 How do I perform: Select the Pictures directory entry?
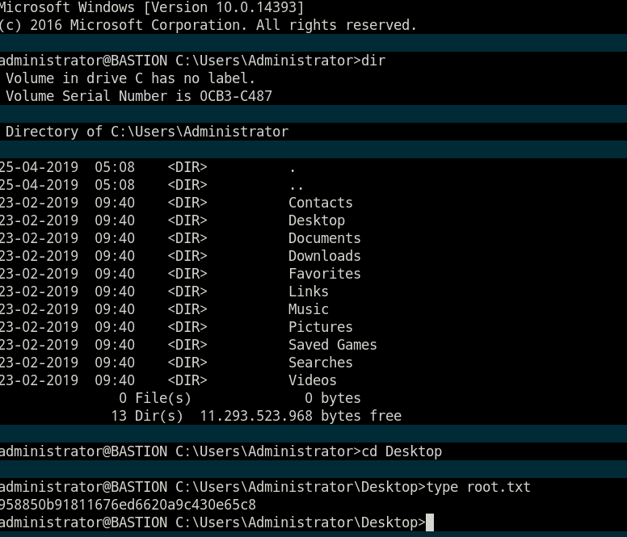click(320, 327)
